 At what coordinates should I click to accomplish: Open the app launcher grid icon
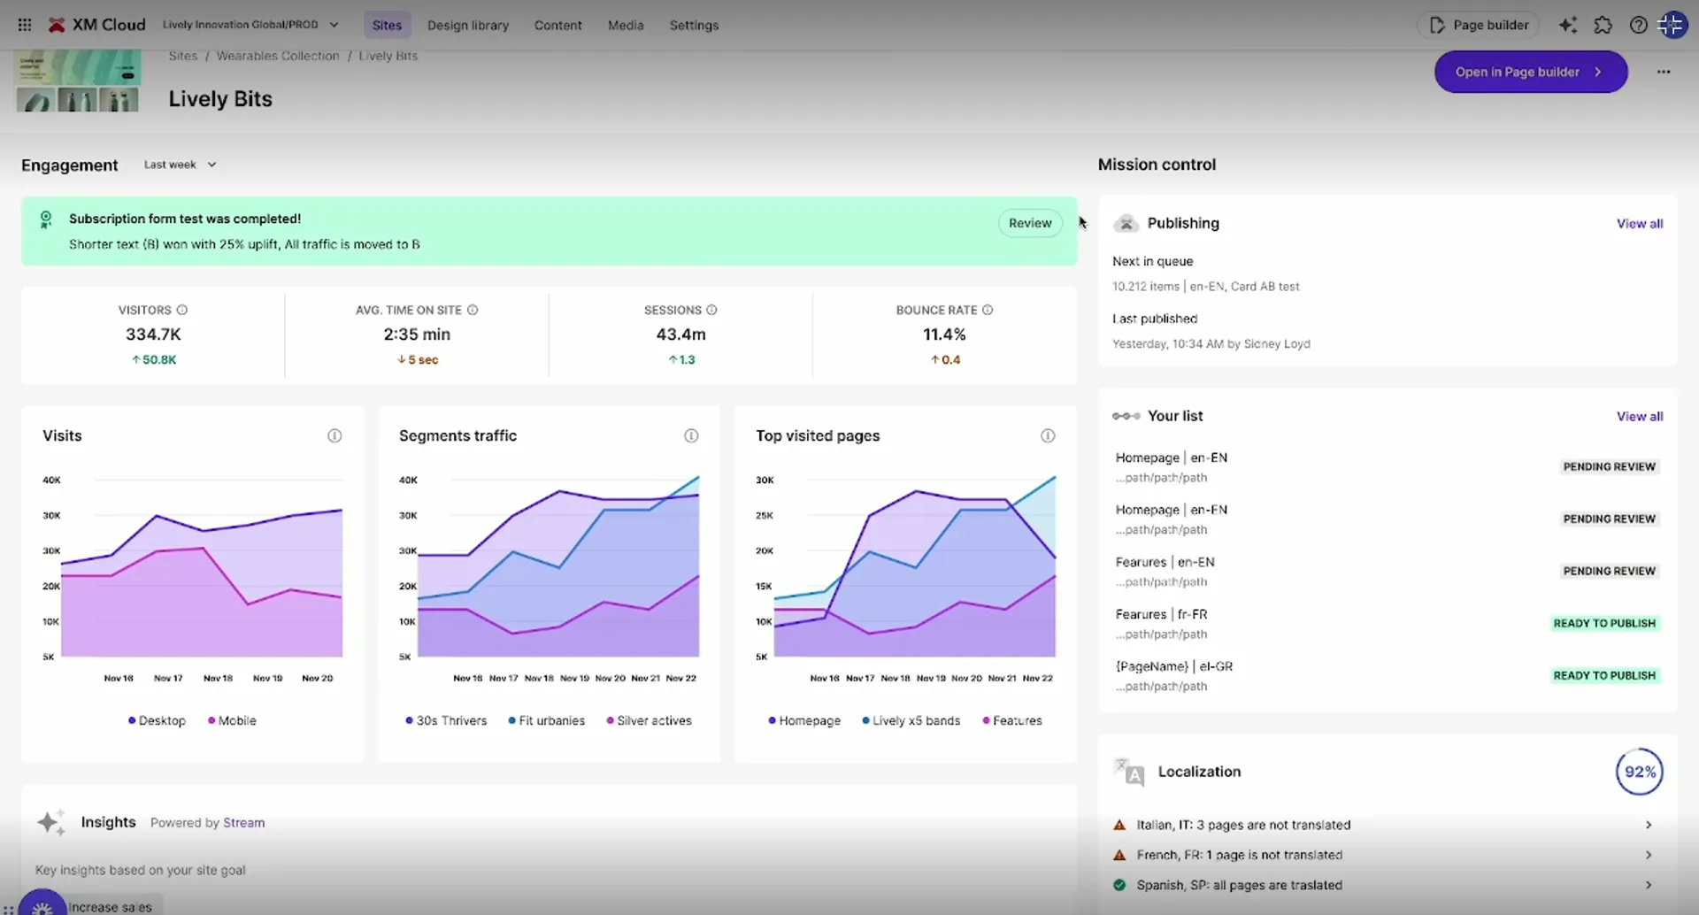(24, 25)
